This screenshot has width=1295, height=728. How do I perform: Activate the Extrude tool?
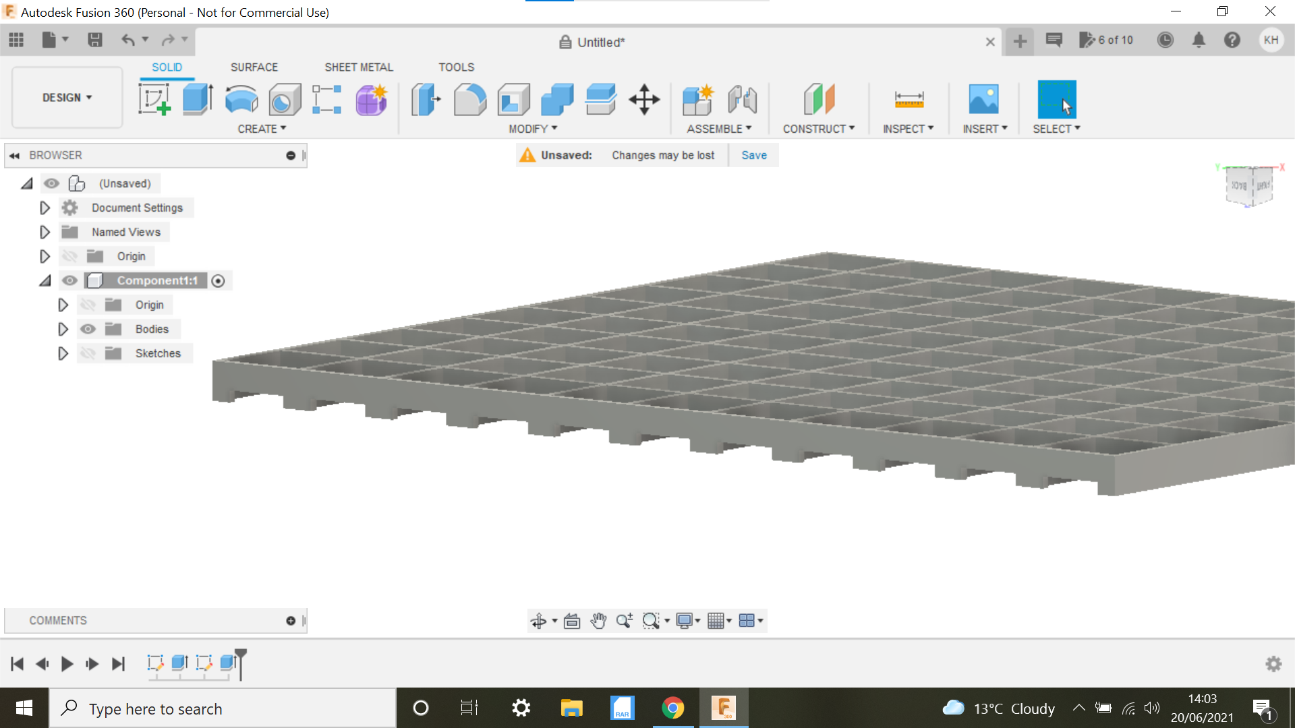(x=197, y=99)
